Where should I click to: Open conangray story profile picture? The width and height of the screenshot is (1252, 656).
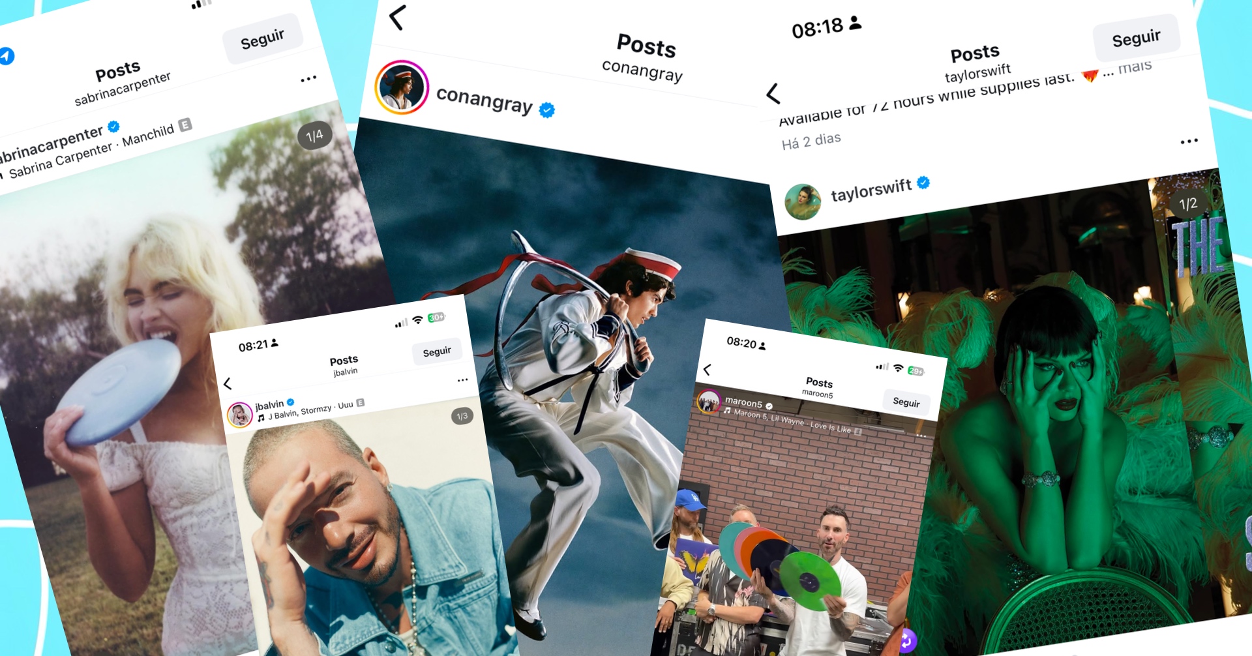pyautogui.click(x=402, y=87)
